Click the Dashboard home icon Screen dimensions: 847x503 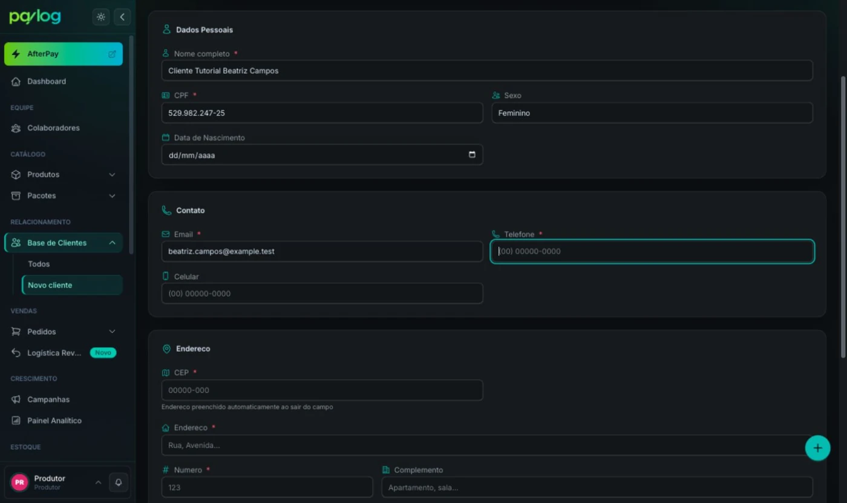[16, 82]
